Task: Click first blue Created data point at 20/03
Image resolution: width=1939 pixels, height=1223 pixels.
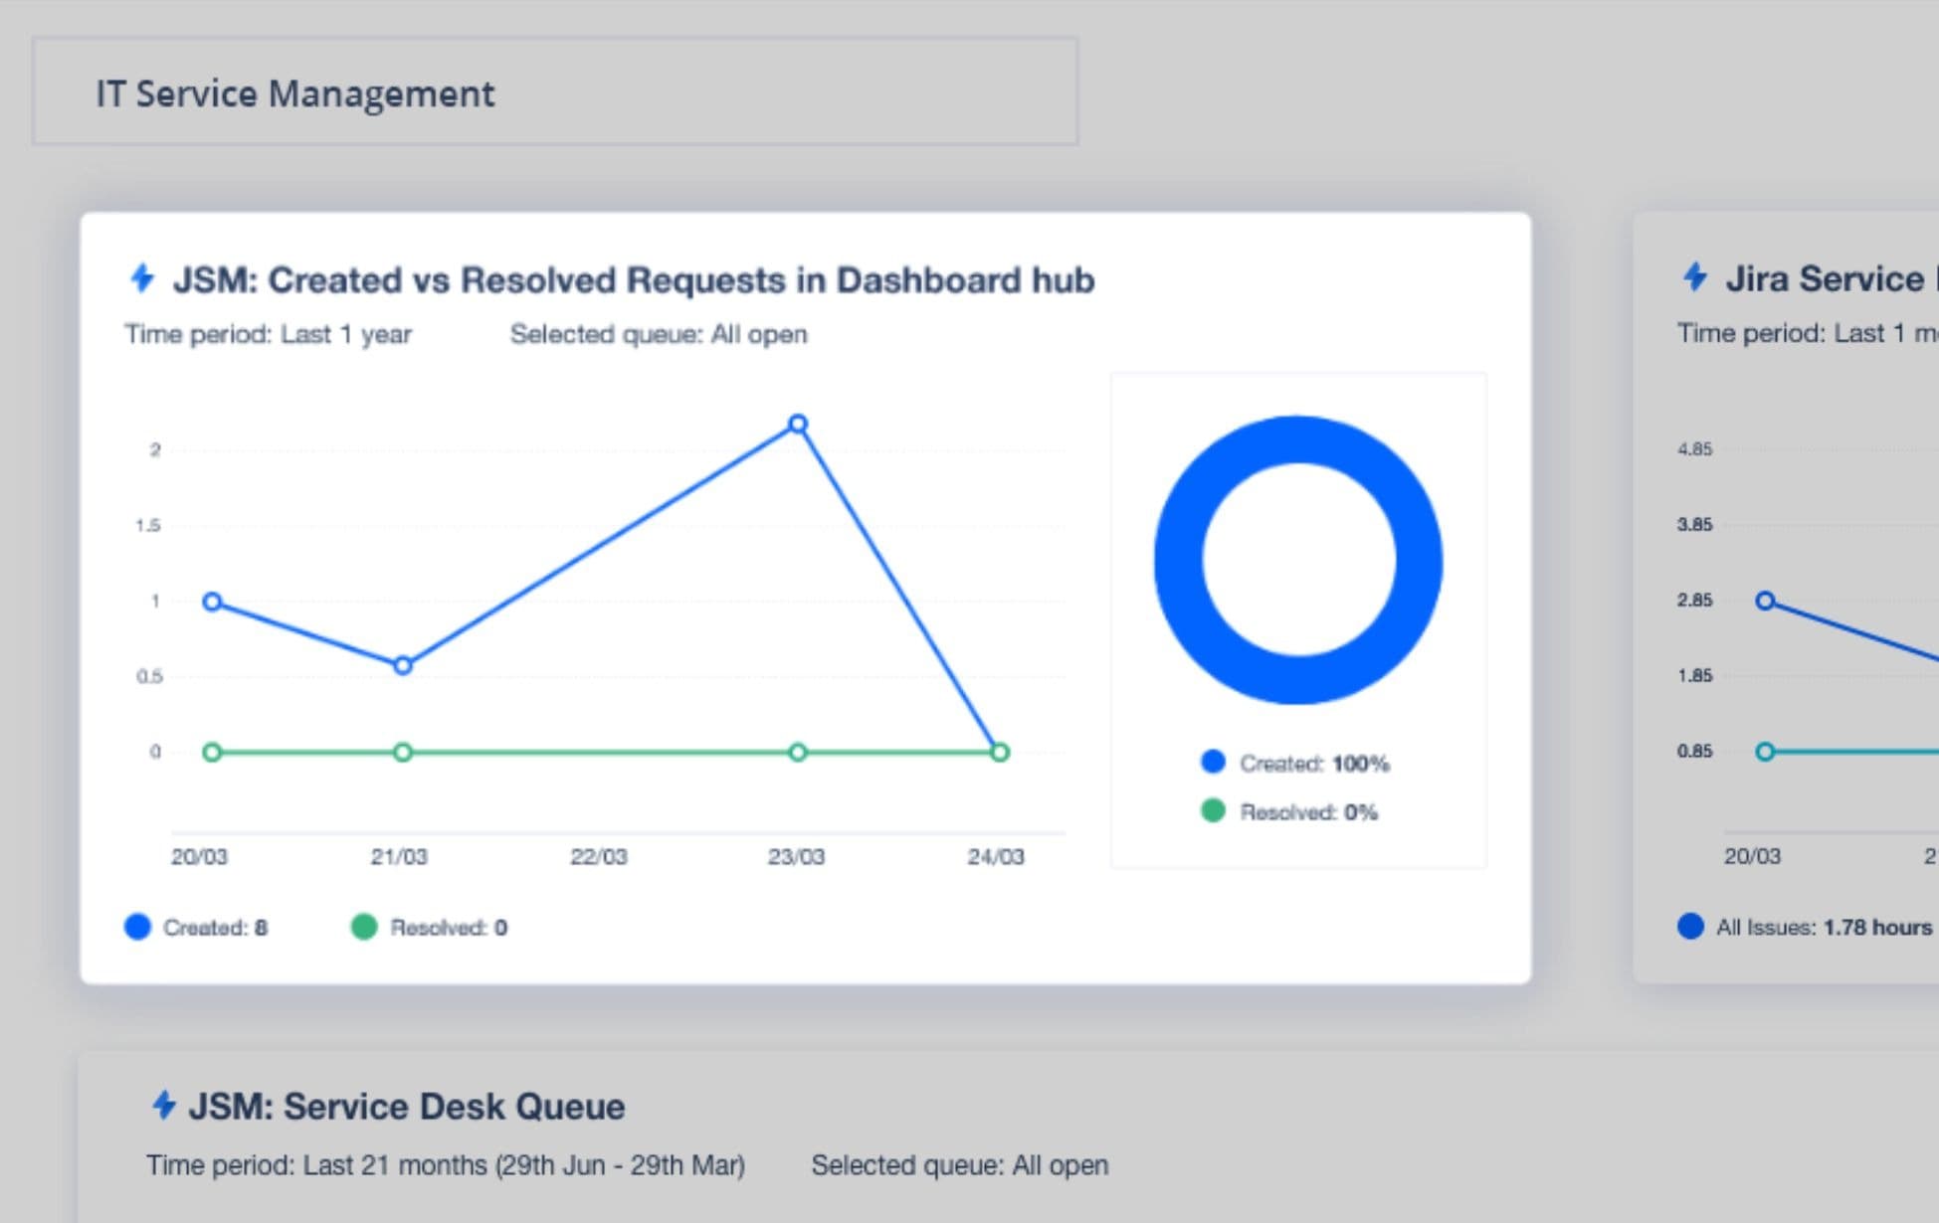Action: (x=212, y=602)
